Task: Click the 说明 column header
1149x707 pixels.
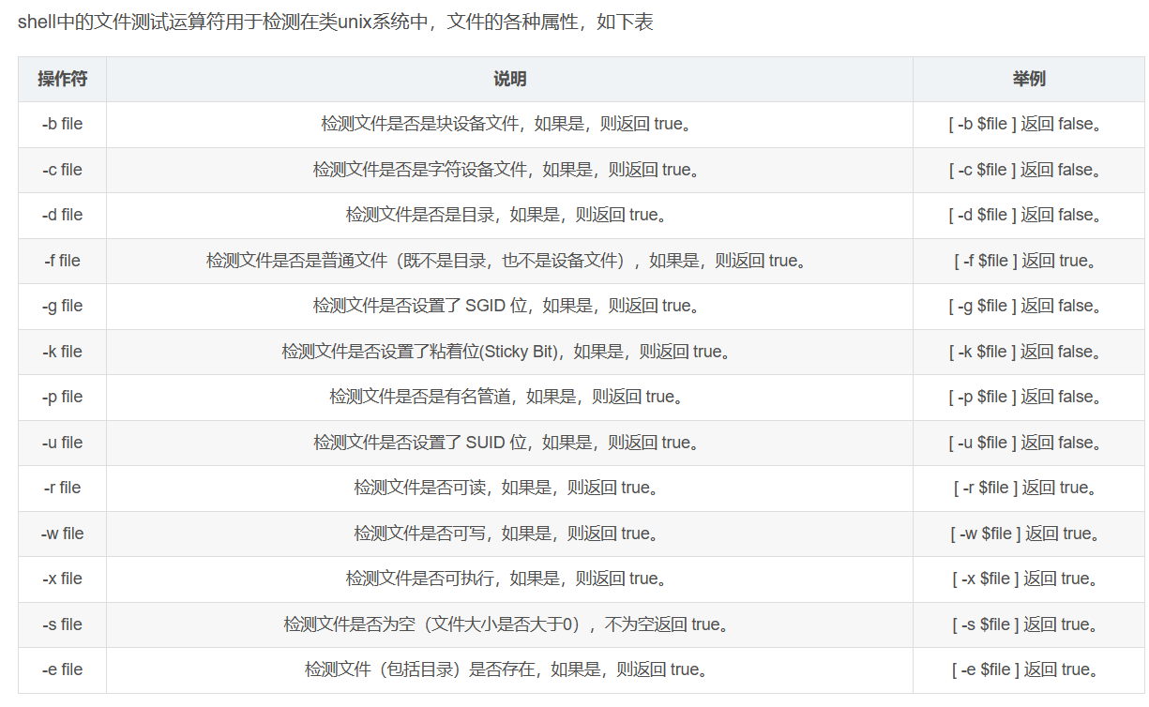Action: pyautogui.click(x=509, y=79)
